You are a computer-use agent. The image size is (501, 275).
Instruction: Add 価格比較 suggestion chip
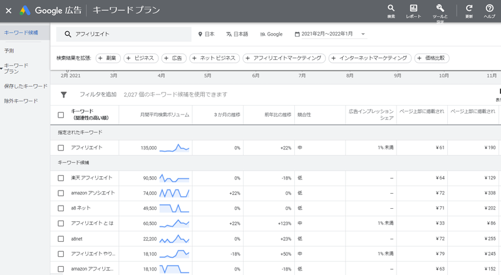point(431,58)
